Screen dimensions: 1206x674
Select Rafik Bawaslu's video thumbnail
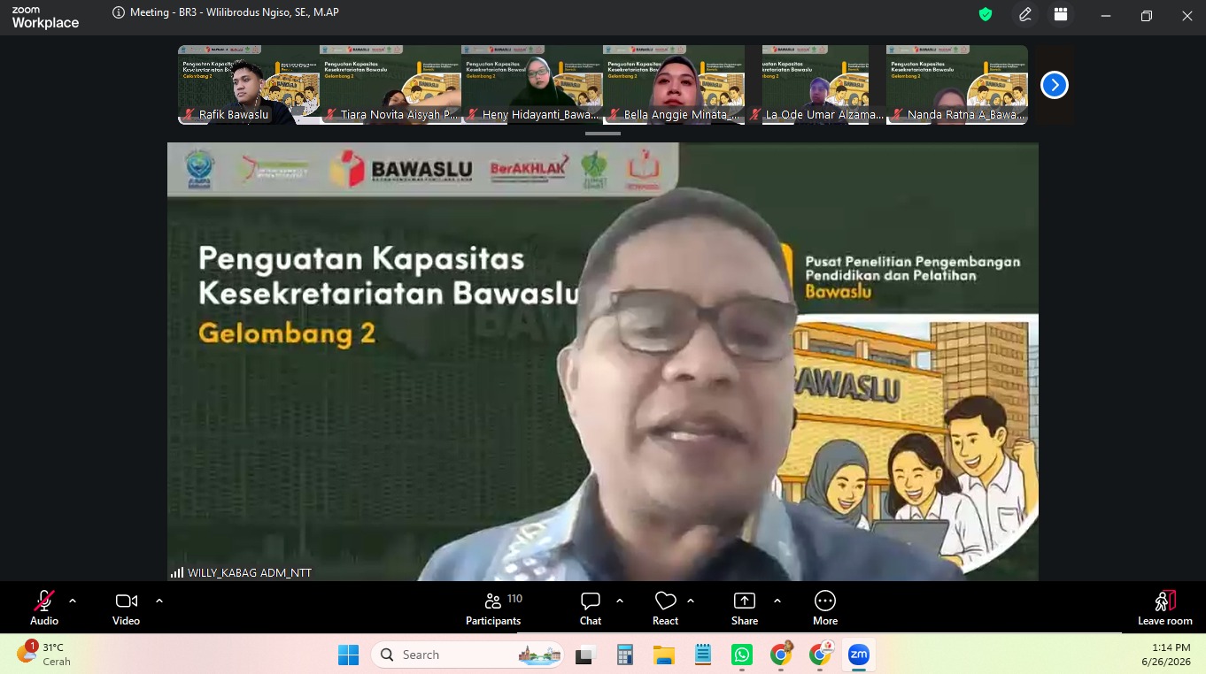[249, 85]
